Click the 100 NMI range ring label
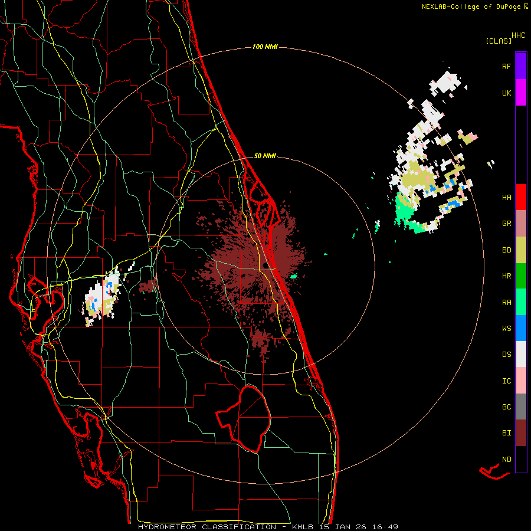Image resolution: width=531 pixels, height=531 pixels. pyautogui.click(x=265, y=47)
